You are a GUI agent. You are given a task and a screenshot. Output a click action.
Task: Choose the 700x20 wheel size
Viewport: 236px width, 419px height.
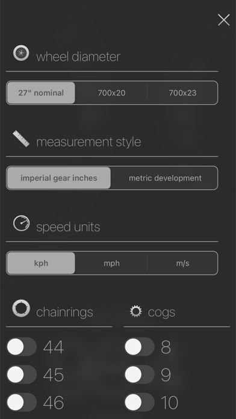tap(111, 93)
